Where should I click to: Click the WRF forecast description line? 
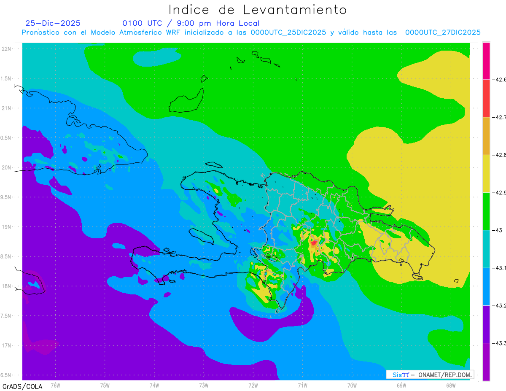(x=251, y=32)
